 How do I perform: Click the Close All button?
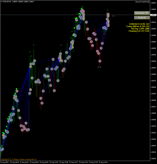(x=142, y=18)
